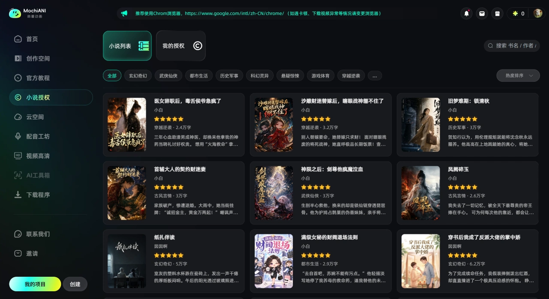Switch to the 小说列表 tab
This screenshot has width=549, height=299.
[127, 46]
